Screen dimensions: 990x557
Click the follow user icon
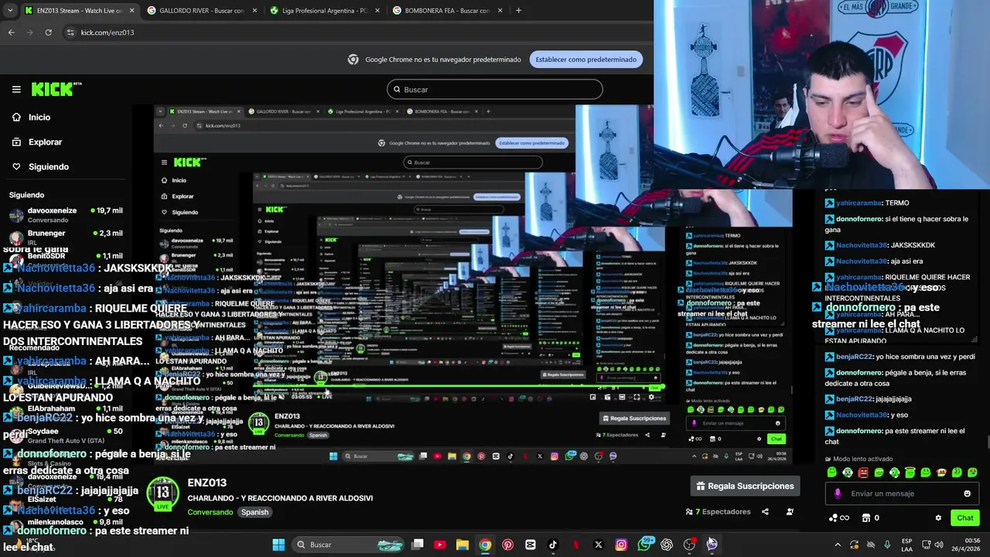(790, 511)
